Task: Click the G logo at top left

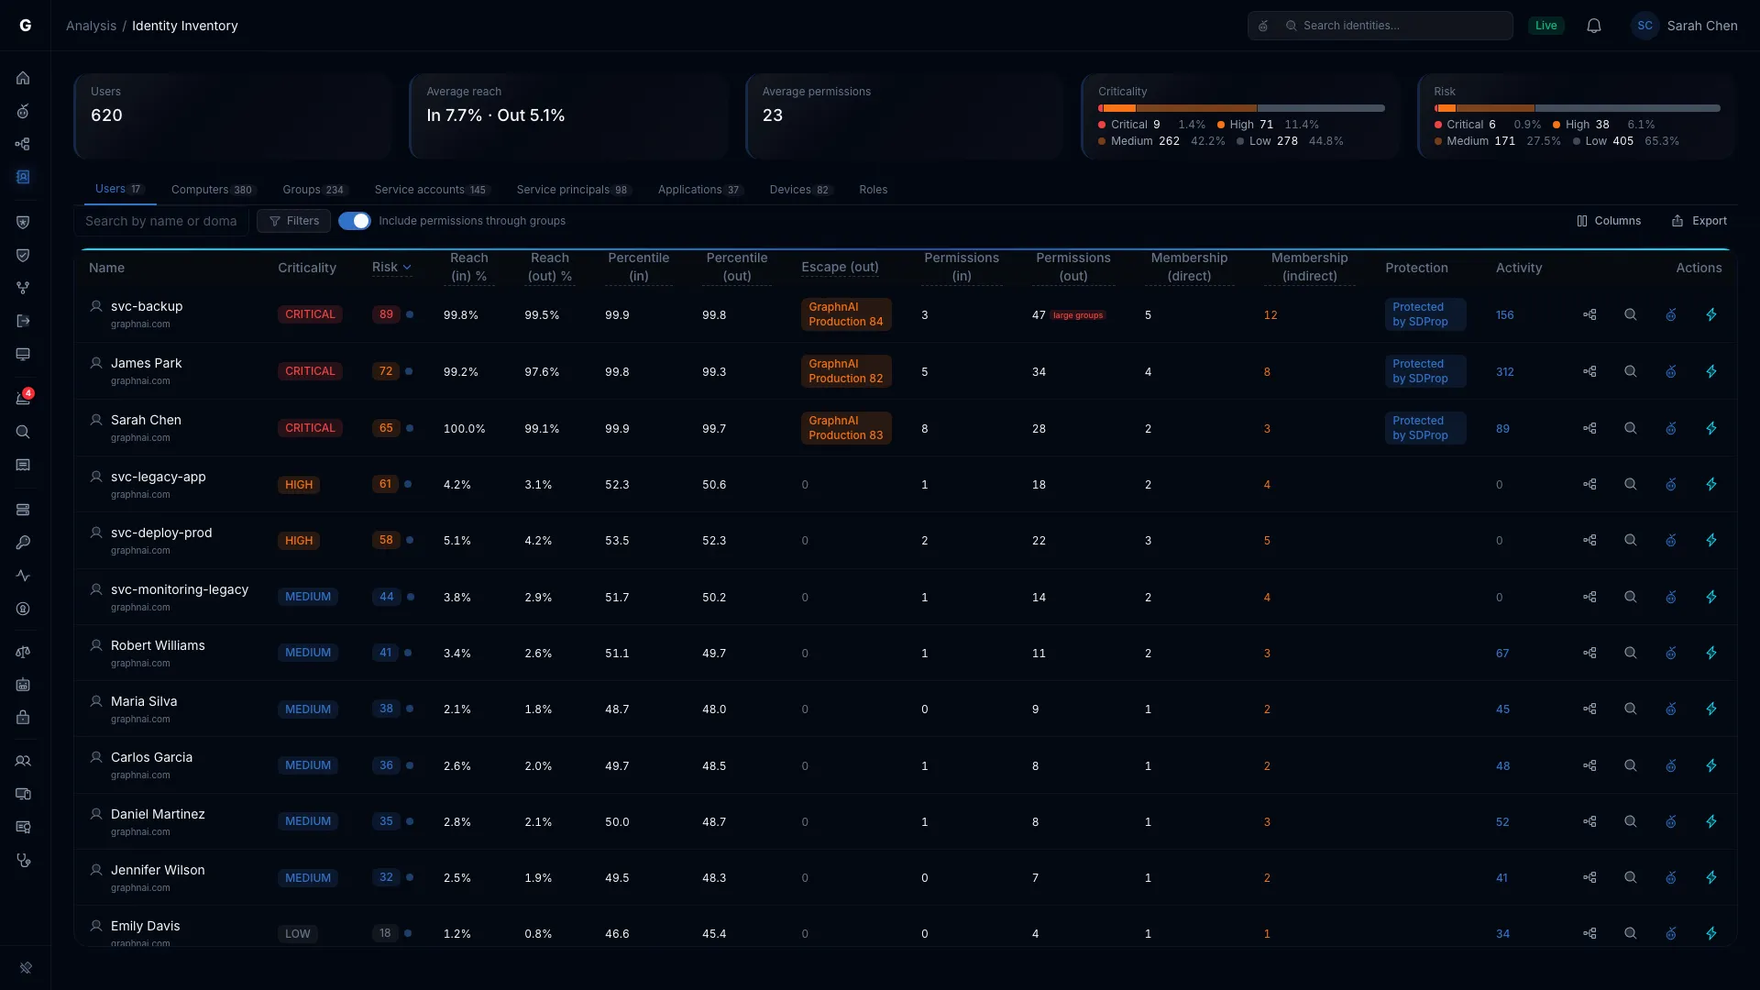Action: [26, 26]
